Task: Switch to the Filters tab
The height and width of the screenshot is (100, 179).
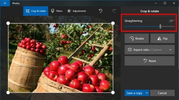Action: 57,11
